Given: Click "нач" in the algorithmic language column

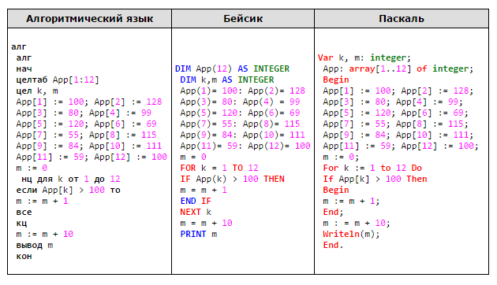Looking at the screenshot, I should pyautogui.click(x=24, y=68).
